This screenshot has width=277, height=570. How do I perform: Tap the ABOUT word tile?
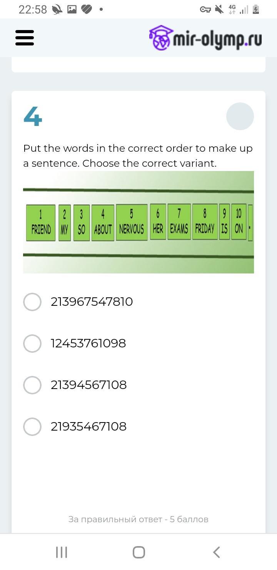(103, 223)
